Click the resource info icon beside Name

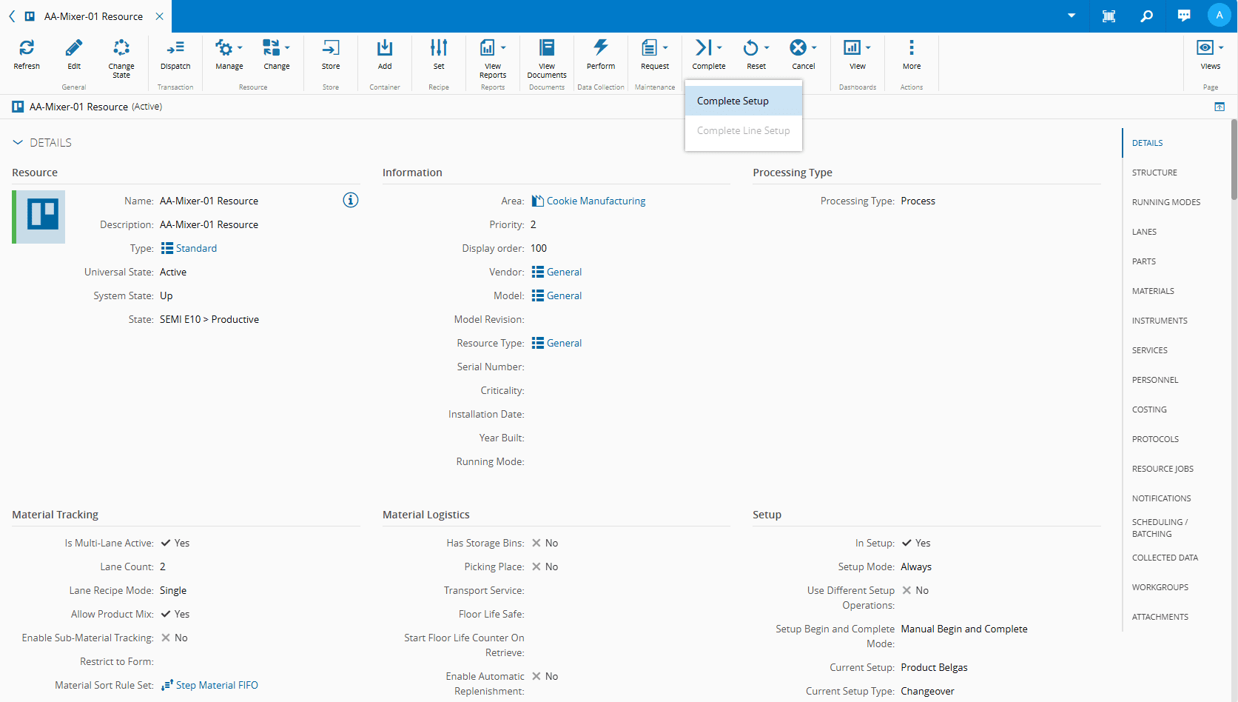(351, 201)
